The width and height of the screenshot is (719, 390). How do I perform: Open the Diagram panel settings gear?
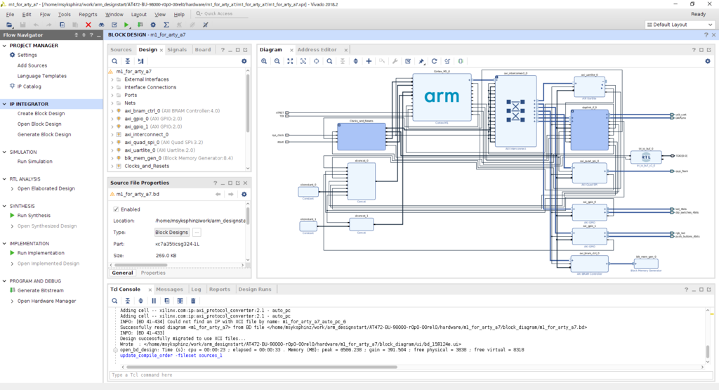[708, 61]
